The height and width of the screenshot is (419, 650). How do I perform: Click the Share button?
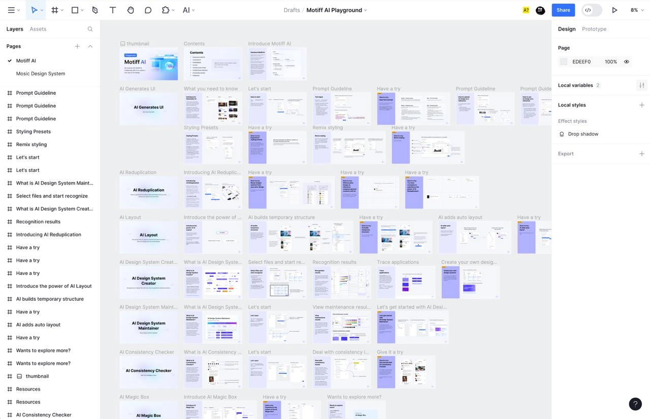tap(563, 10)
